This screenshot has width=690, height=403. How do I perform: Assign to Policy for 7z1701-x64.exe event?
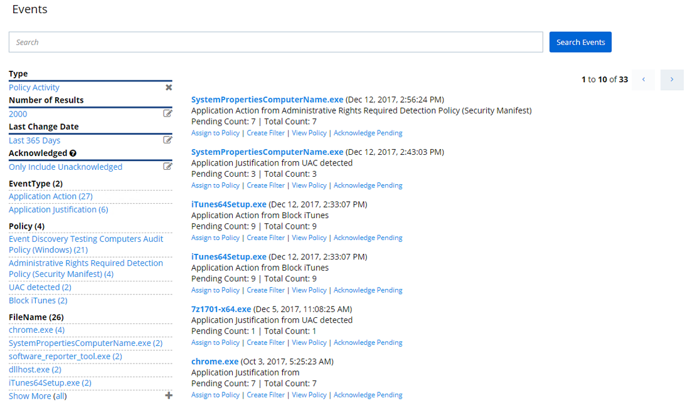pyautogui.click(x=215, y=343)
